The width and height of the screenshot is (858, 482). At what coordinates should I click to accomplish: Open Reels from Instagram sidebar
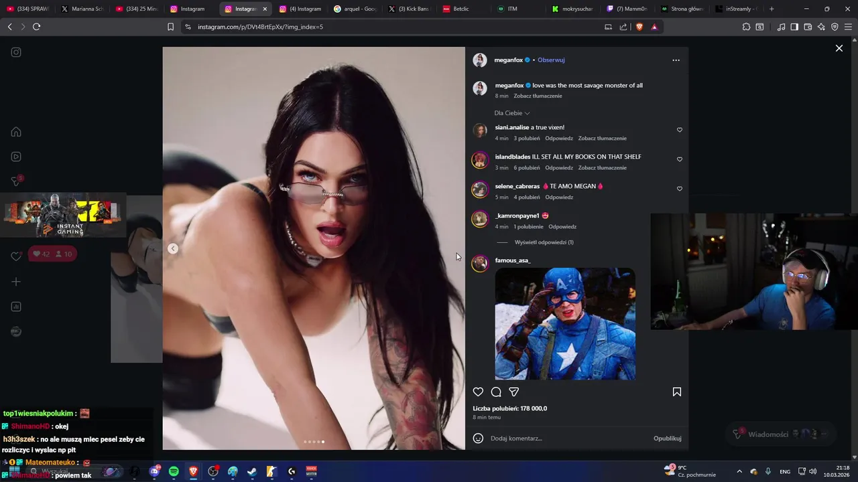16,157
